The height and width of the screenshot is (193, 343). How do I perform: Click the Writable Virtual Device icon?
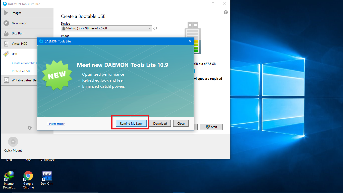[6, 80]
